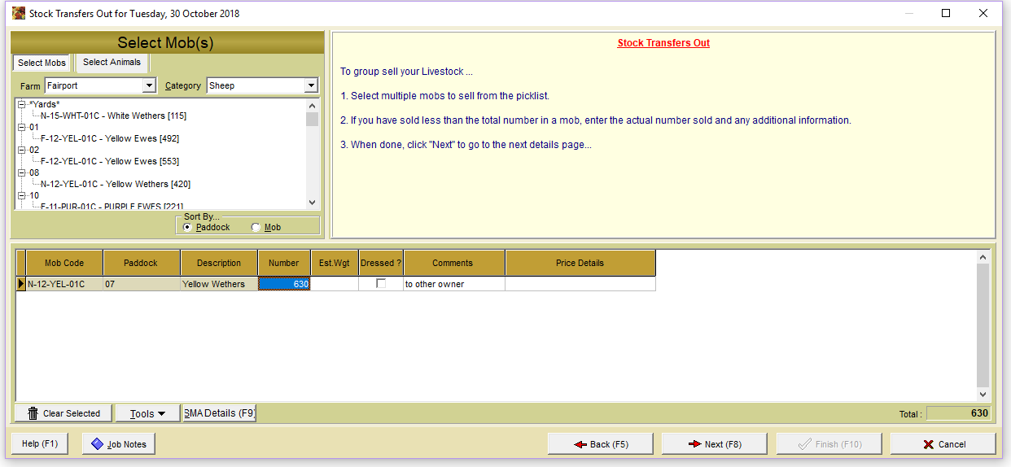Viewport: 1011px width, 467px height.
Task: Click the red X Cancel icon
Action: 928,444
